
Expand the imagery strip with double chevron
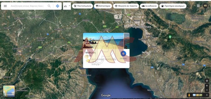pos(207,95)
